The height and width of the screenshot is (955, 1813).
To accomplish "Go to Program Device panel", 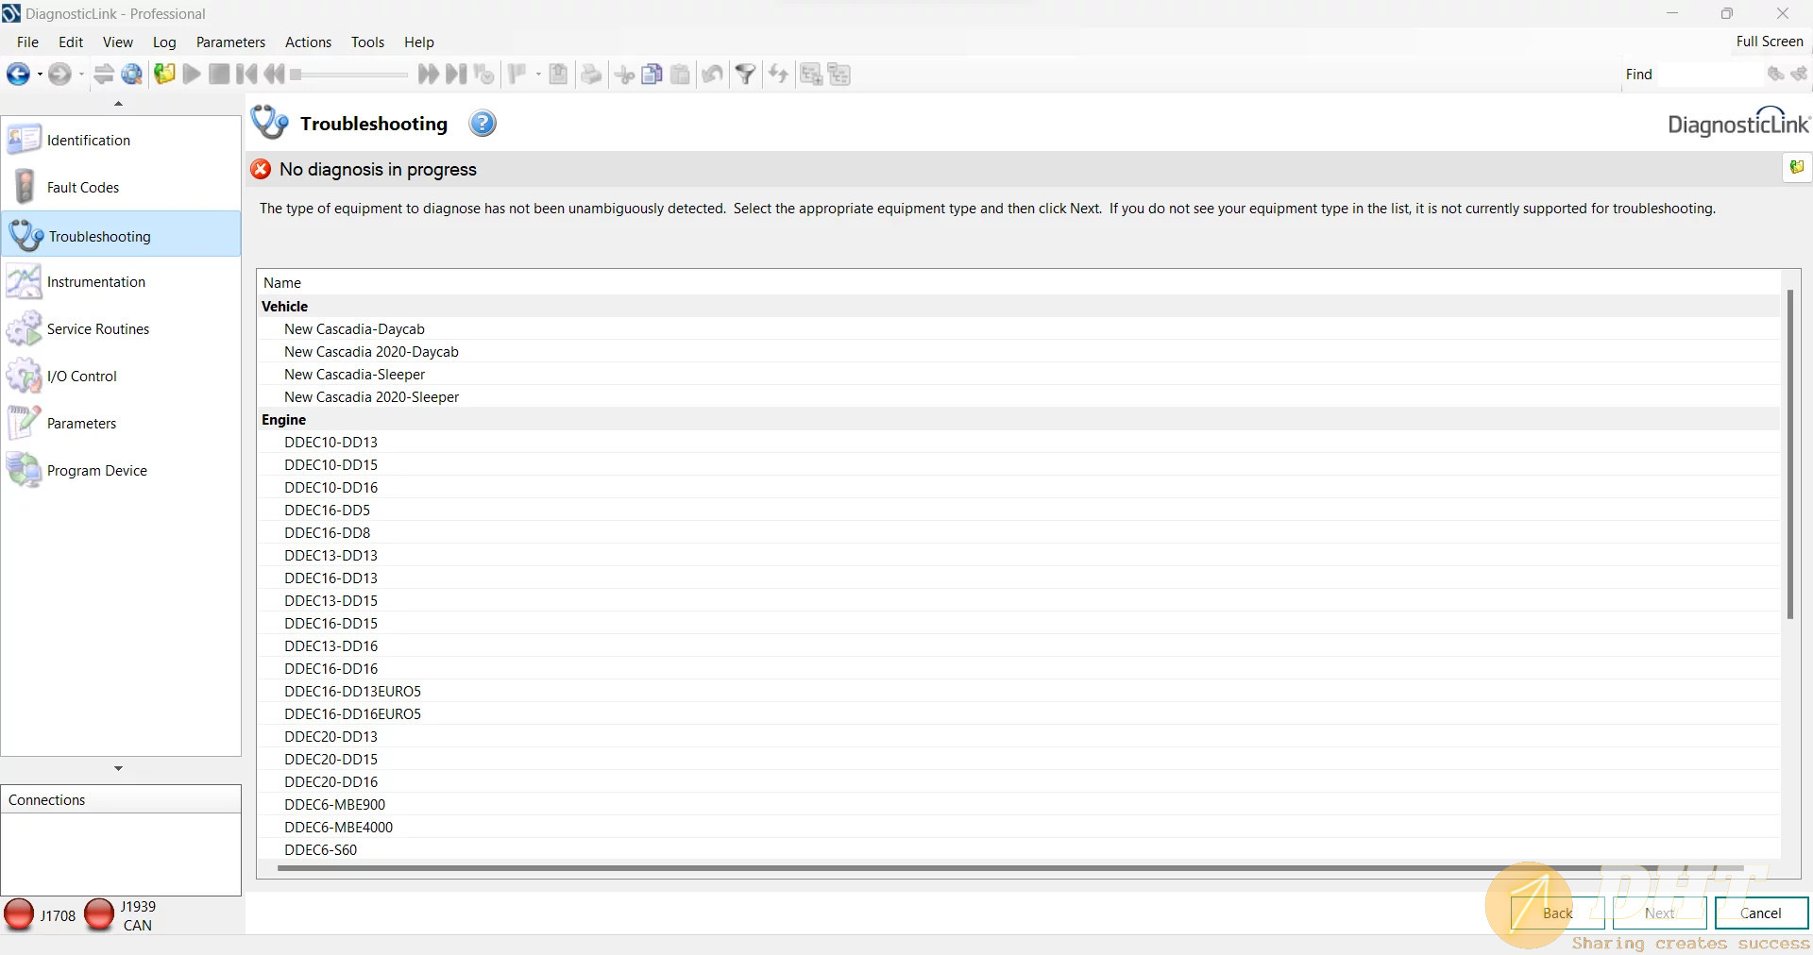I will [x=96, y=471].
